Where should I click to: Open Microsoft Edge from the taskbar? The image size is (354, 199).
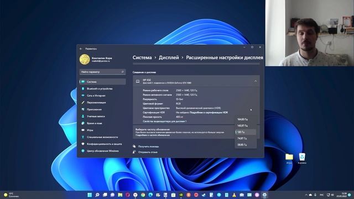click(150, 195)
